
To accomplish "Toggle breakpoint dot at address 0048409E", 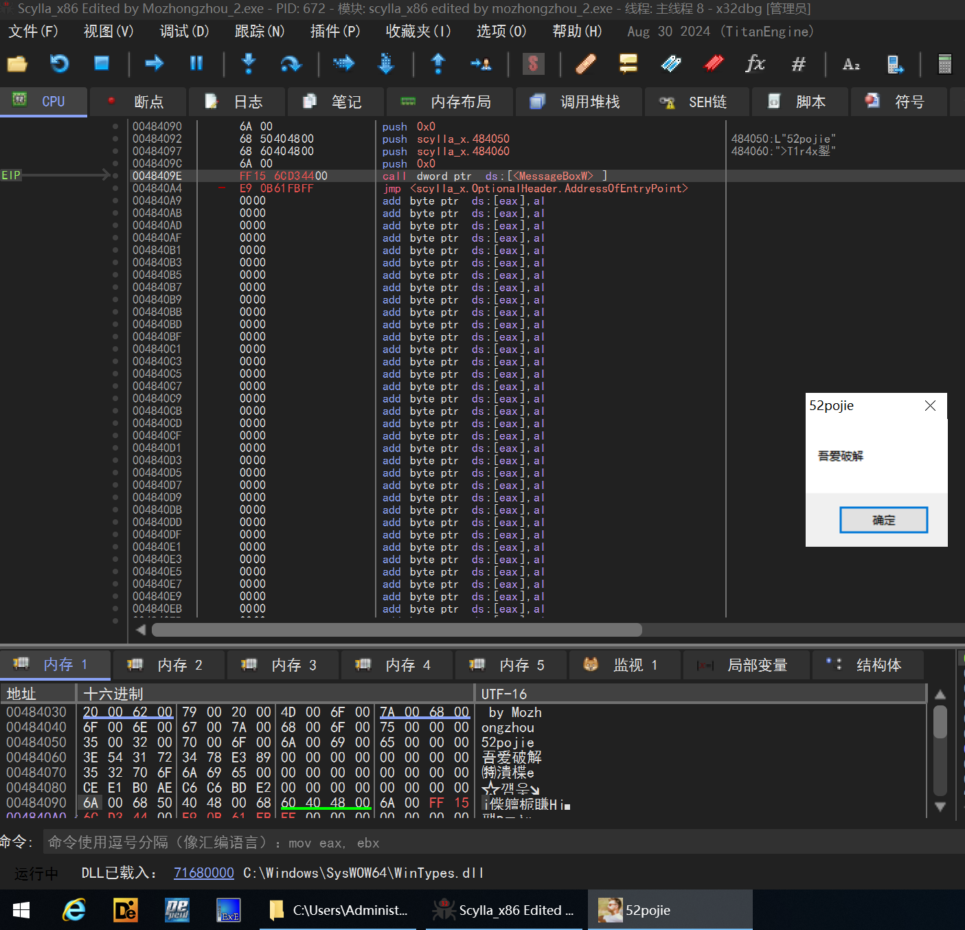I will [x=115, y=176].
